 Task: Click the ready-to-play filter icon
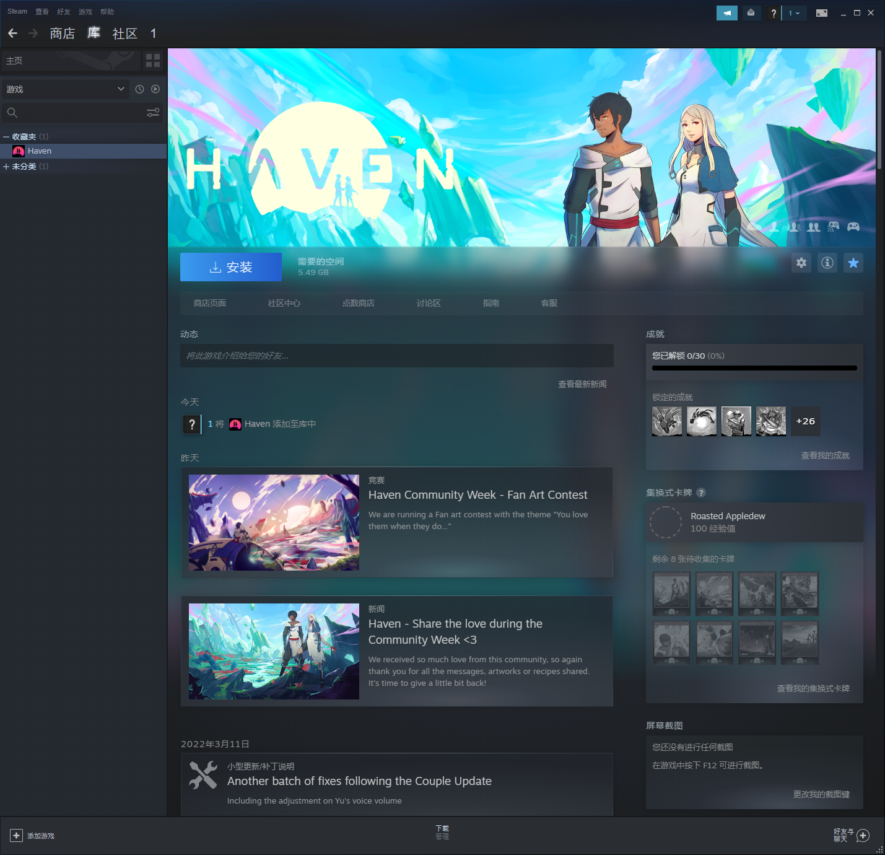click(155, 89)
